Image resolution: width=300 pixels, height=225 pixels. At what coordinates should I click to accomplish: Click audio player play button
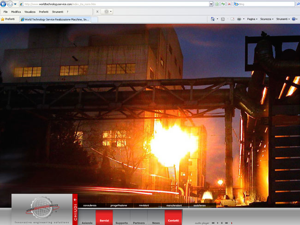coord(218,223)
